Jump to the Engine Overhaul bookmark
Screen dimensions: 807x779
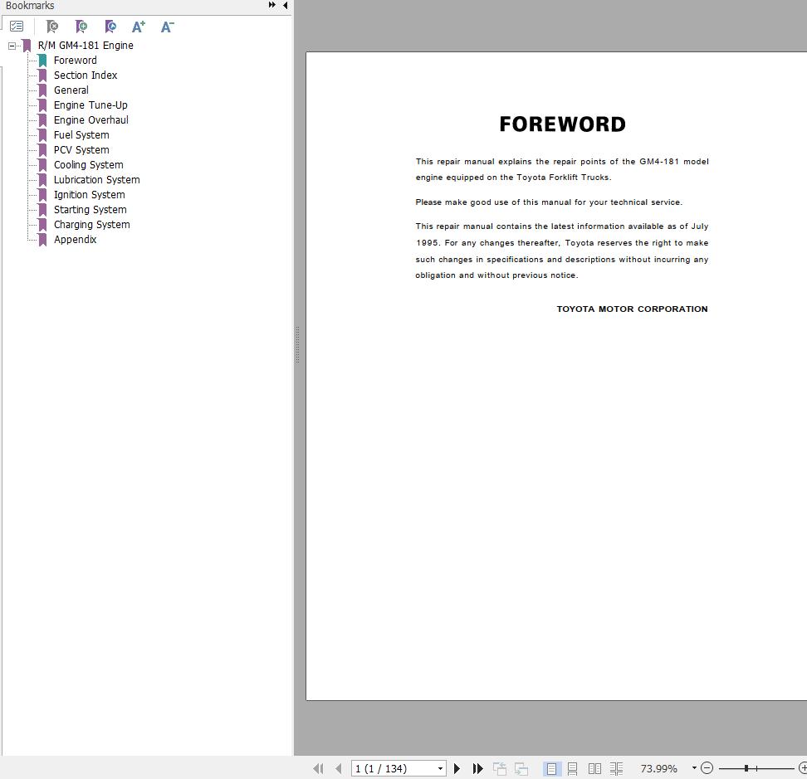pyautogui.click(x=91, y=119)
